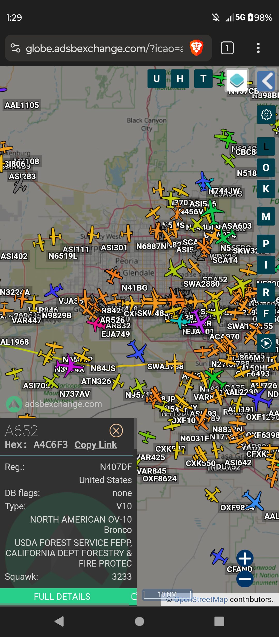Toggle the L labels button

tap(266, 147)
